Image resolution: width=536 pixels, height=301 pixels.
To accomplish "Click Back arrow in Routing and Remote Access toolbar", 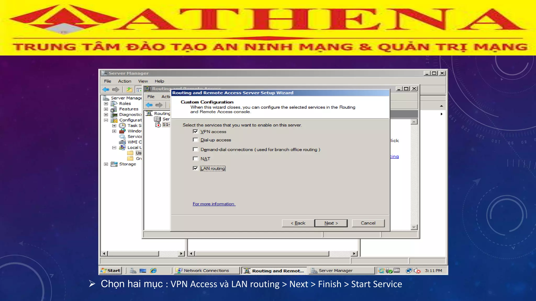I will (149, 105).
